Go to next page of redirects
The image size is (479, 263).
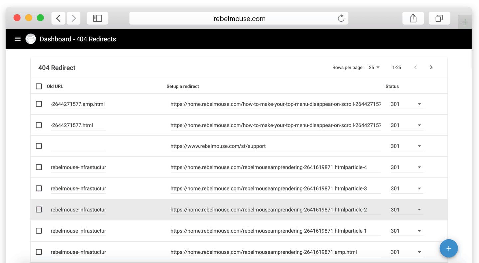(431, 67)
